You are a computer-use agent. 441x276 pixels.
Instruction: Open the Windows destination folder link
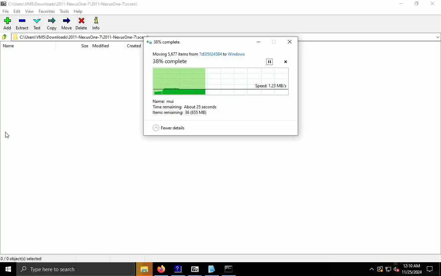coord(236,54)
